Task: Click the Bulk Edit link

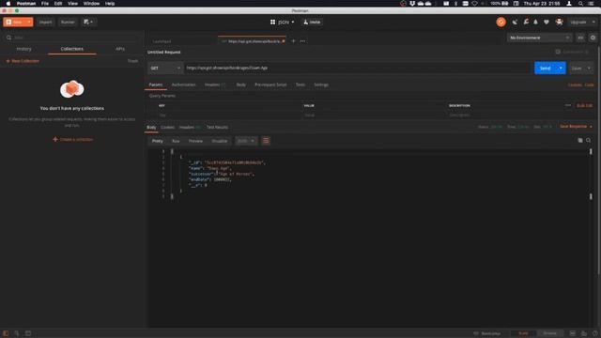Action: click(584, 105)
